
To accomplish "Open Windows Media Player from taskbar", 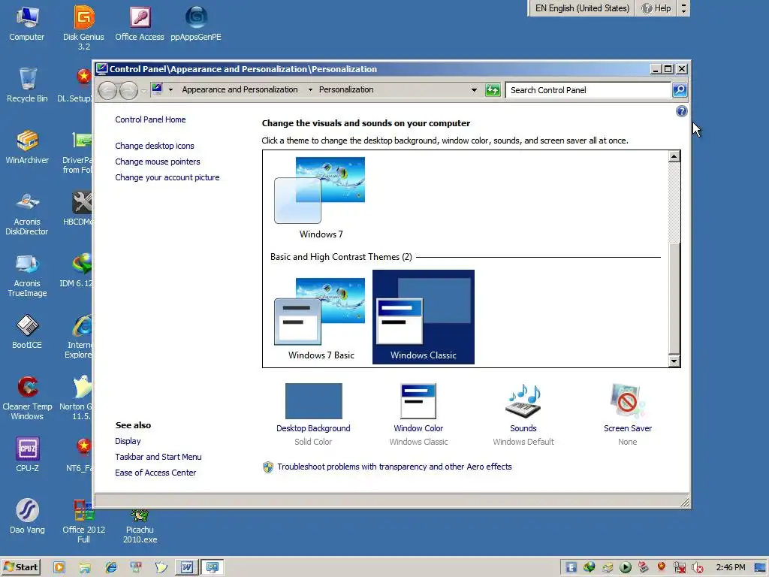I will click(59, 567).
